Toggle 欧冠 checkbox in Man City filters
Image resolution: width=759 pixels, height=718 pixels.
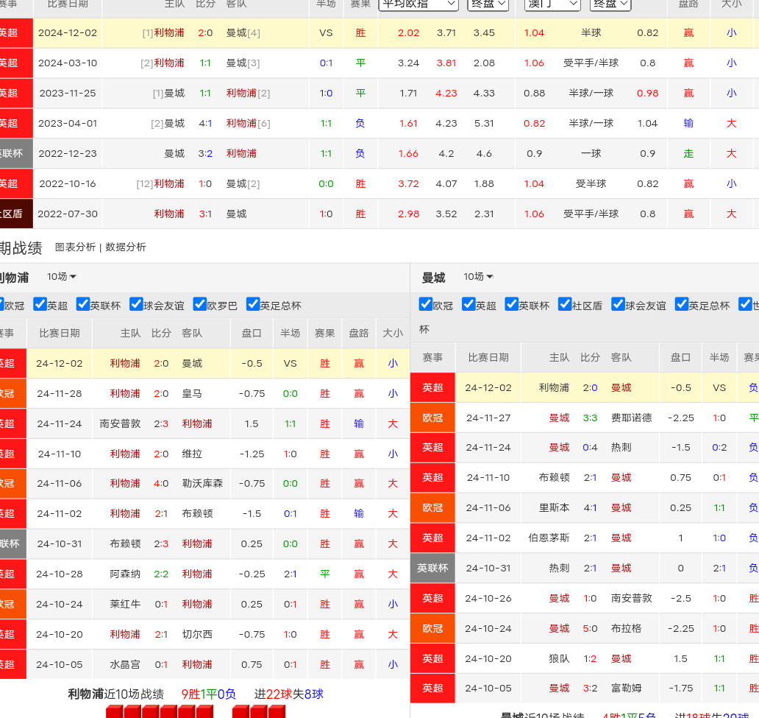click(x=426, y=304)
